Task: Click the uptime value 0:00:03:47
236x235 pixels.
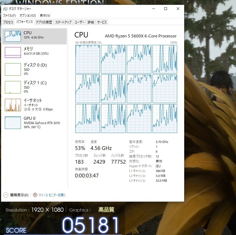Action: pyautogui.click(x=87, y=176)
